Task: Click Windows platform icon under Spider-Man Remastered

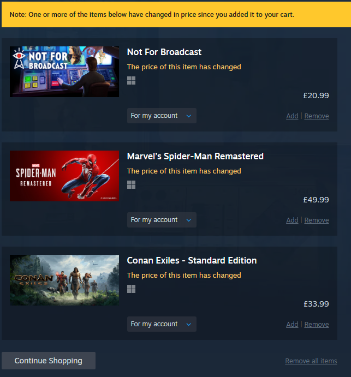Action: (131, 184)
